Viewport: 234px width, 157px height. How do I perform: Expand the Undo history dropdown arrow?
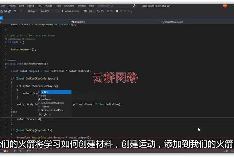[x=18, y=11]
